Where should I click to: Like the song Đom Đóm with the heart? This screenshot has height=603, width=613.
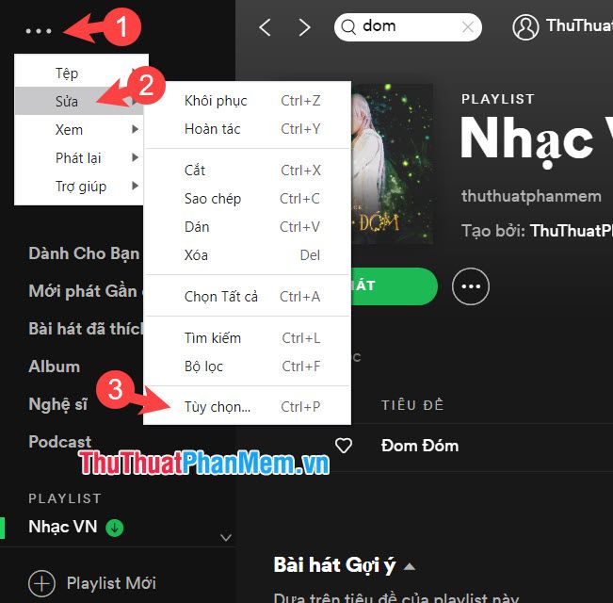pos(344,446)
